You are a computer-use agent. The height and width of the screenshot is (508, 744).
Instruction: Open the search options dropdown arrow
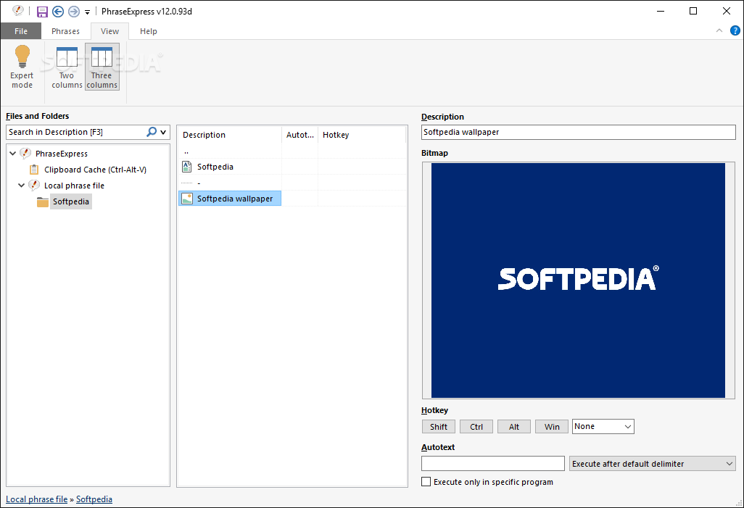163,133
